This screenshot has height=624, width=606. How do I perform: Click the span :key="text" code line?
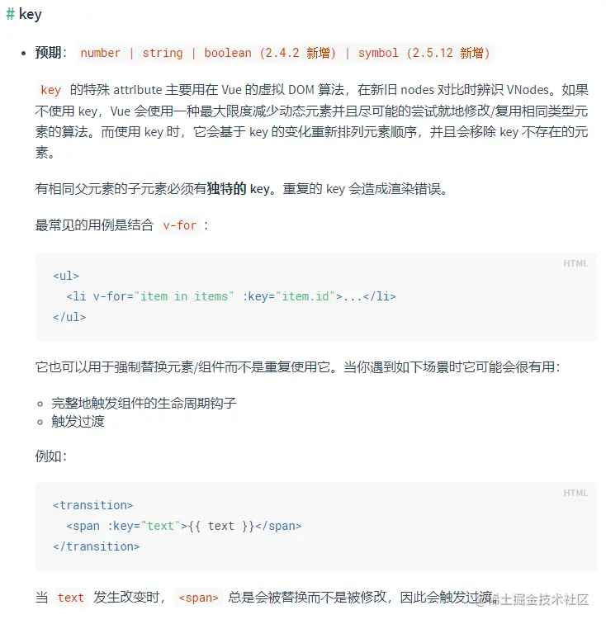click(184, 526)
